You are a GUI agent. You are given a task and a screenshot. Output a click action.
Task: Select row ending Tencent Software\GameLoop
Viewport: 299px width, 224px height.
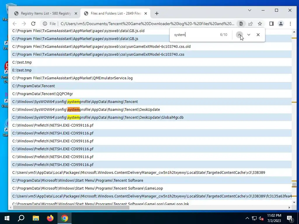pyautogui.click(x=151, y=188)
